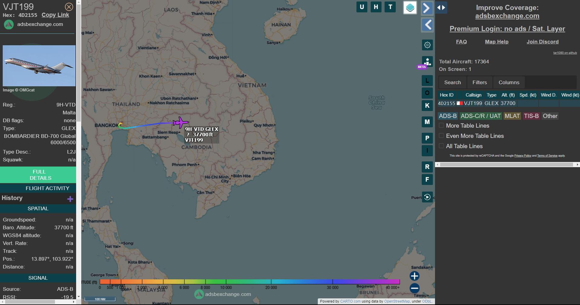Toggle the U map button

(x=362, y=7)
